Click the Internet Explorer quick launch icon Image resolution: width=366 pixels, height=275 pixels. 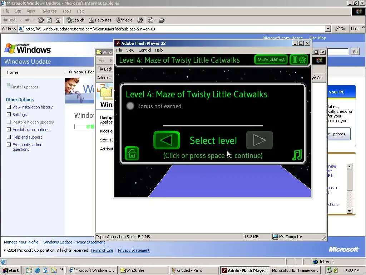coord(37,270)
